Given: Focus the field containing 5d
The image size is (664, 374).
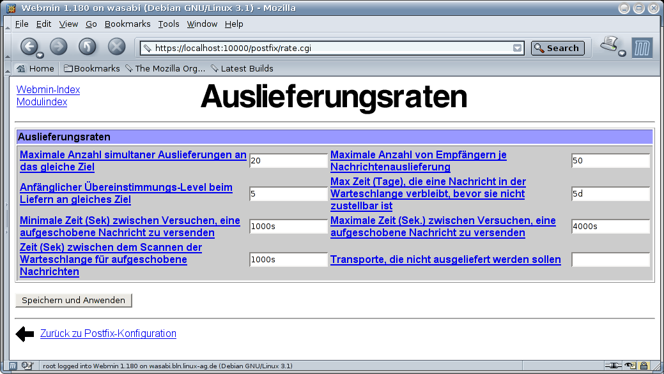Looking at the screenshot, I should 610,194.
